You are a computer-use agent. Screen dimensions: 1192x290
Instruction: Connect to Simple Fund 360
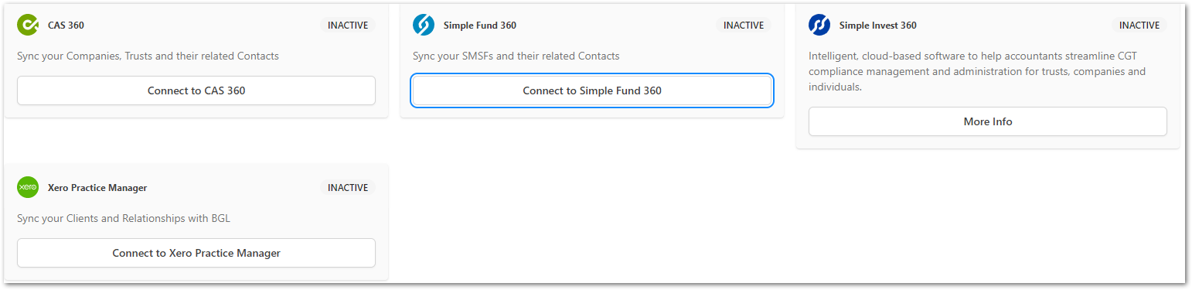tap(592, 90)
